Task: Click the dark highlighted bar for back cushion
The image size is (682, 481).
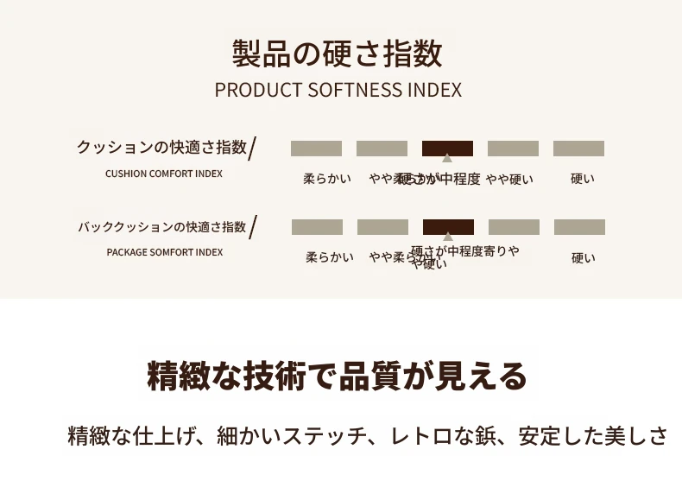Action: [448, 227]
